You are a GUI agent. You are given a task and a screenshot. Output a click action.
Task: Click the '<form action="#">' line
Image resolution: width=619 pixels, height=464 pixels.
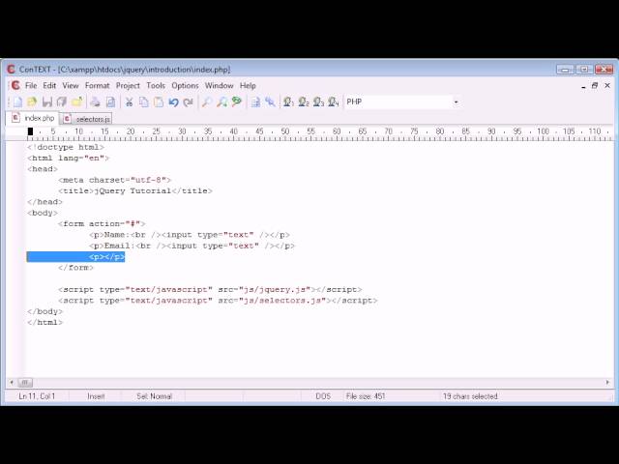point(102,223)
